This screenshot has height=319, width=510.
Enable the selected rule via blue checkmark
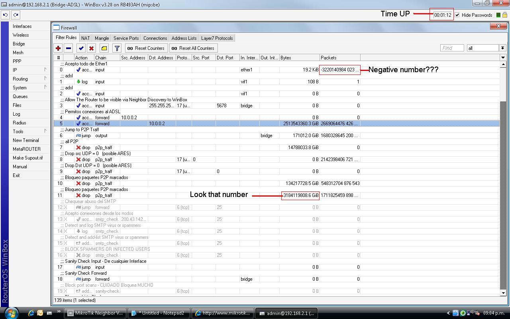(x=81, y=48)
